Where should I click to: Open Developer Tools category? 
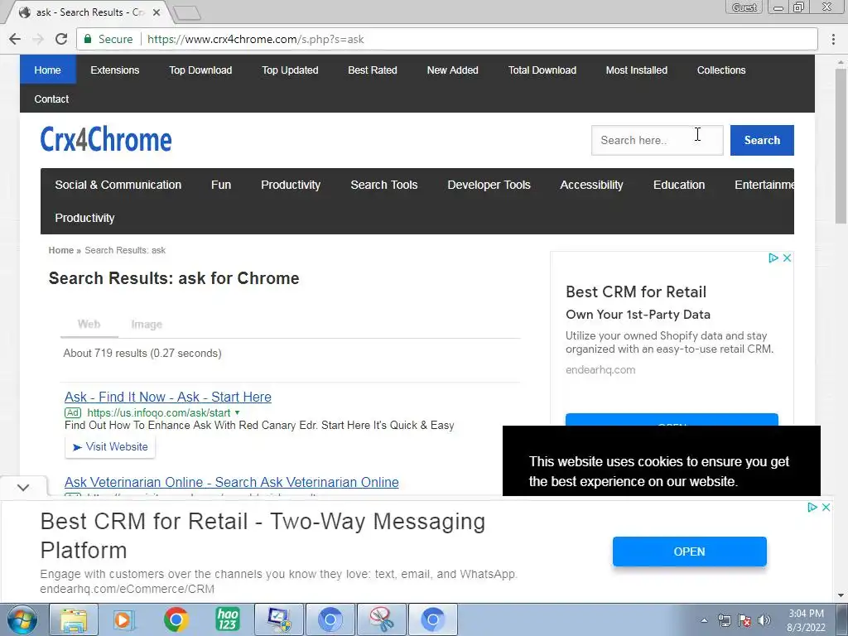[489, 185]
